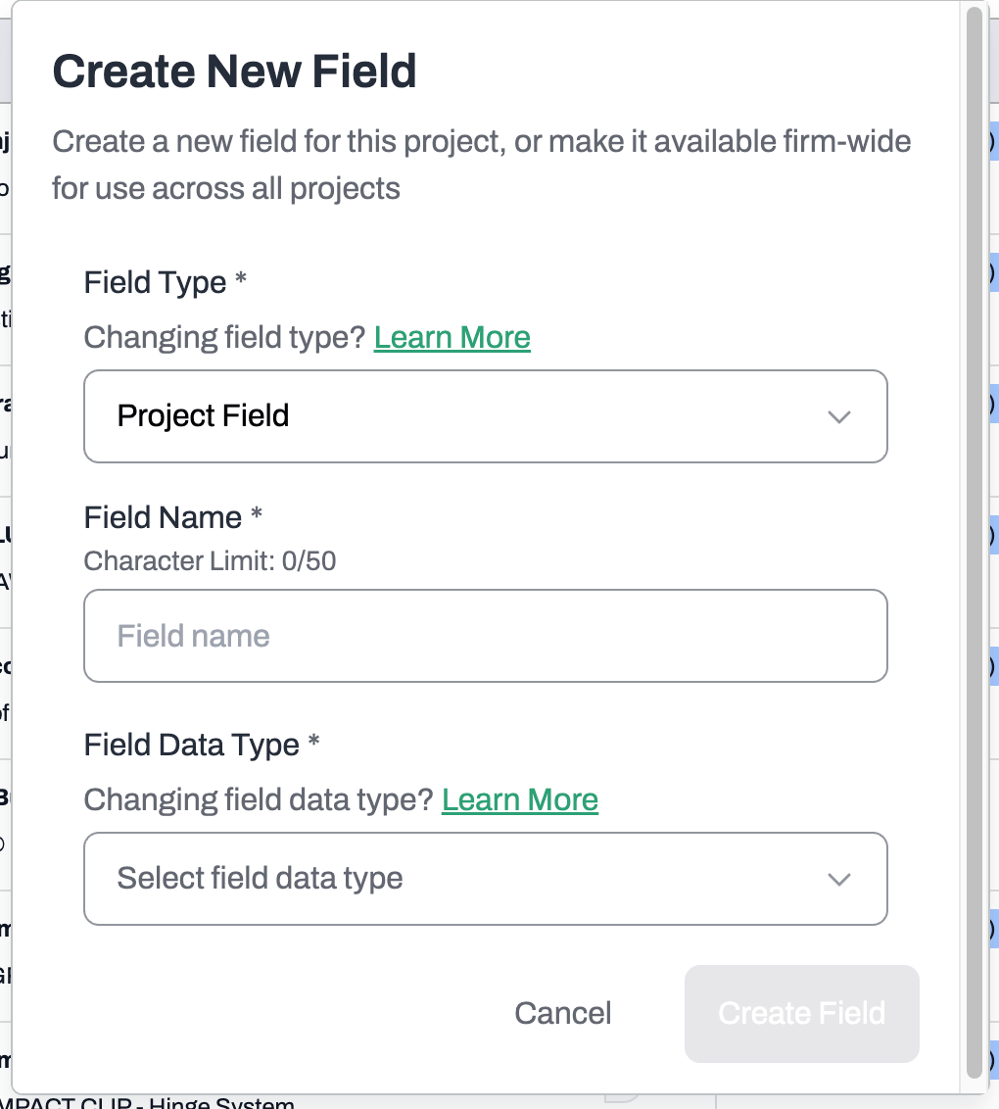Image resolution: width=999 pixels, height=1109 pixels.
Task: Open Learn More link about field data type
Action: [x=520, y=800]
